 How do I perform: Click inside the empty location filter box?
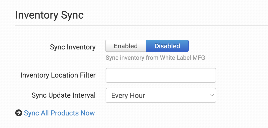(x=161, y=75)
